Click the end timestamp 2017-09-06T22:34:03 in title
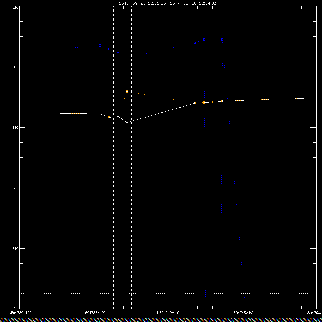This screenshot has width=322, height=322. 193,3
